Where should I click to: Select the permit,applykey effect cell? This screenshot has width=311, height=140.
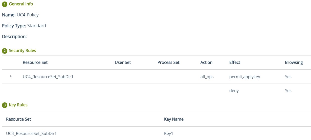245,77
